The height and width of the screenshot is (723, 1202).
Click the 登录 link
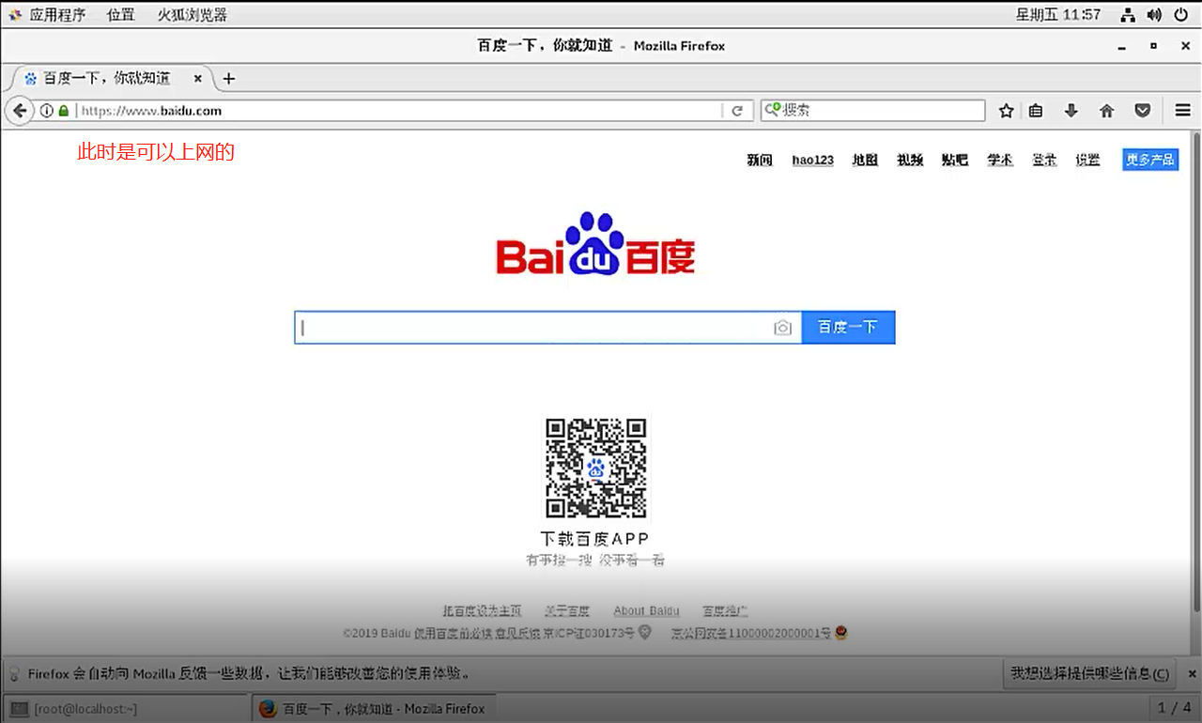[x=1044, y=160]
